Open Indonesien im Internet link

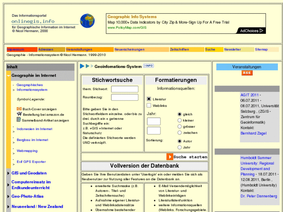[35, 129]
